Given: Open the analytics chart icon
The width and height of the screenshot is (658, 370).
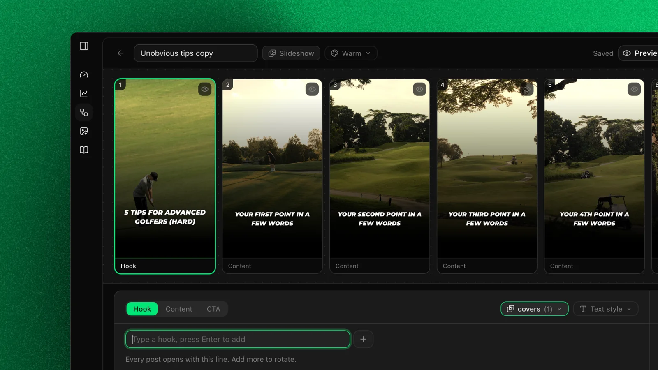Looking at the screenshot, I should [84, 94].
